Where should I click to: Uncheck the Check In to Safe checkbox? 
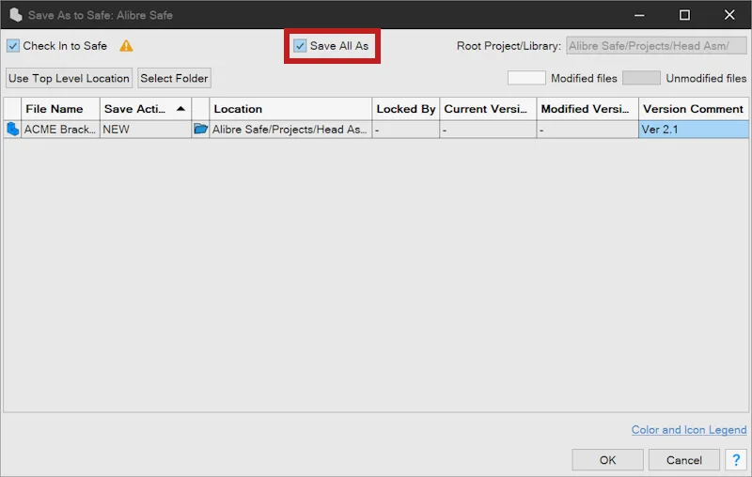click(13, 46)
